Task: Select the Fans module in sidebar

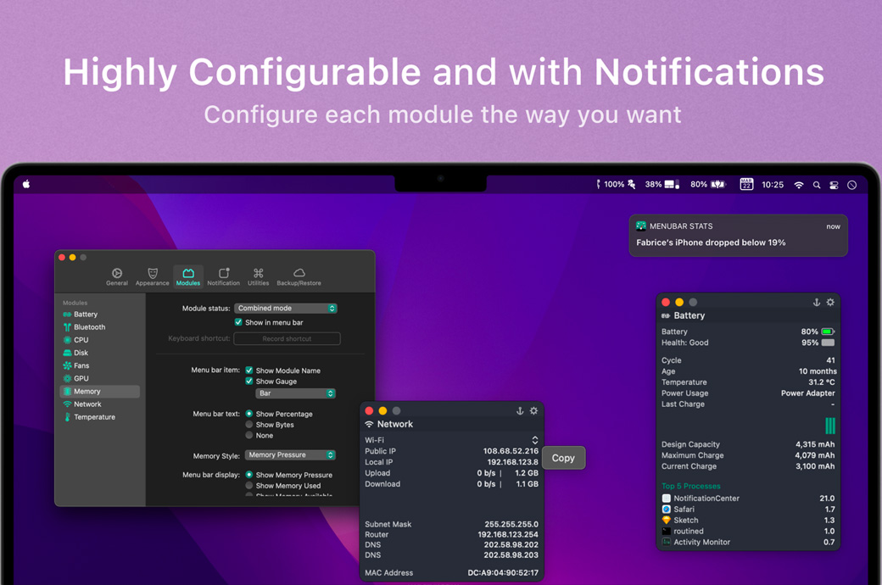Action: [99, 365]
